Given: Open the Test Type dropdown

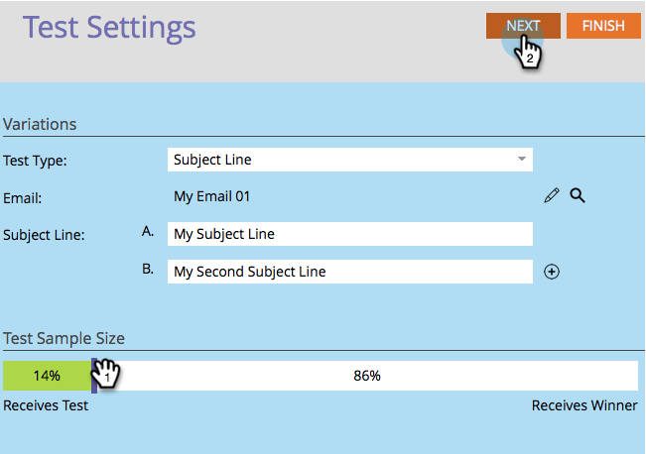Looking at the screenshot, I should coord(349,159).
